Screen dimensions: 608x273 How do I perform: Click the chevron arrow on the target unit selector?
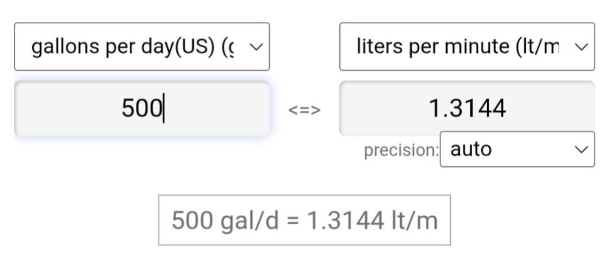point(581,47)
